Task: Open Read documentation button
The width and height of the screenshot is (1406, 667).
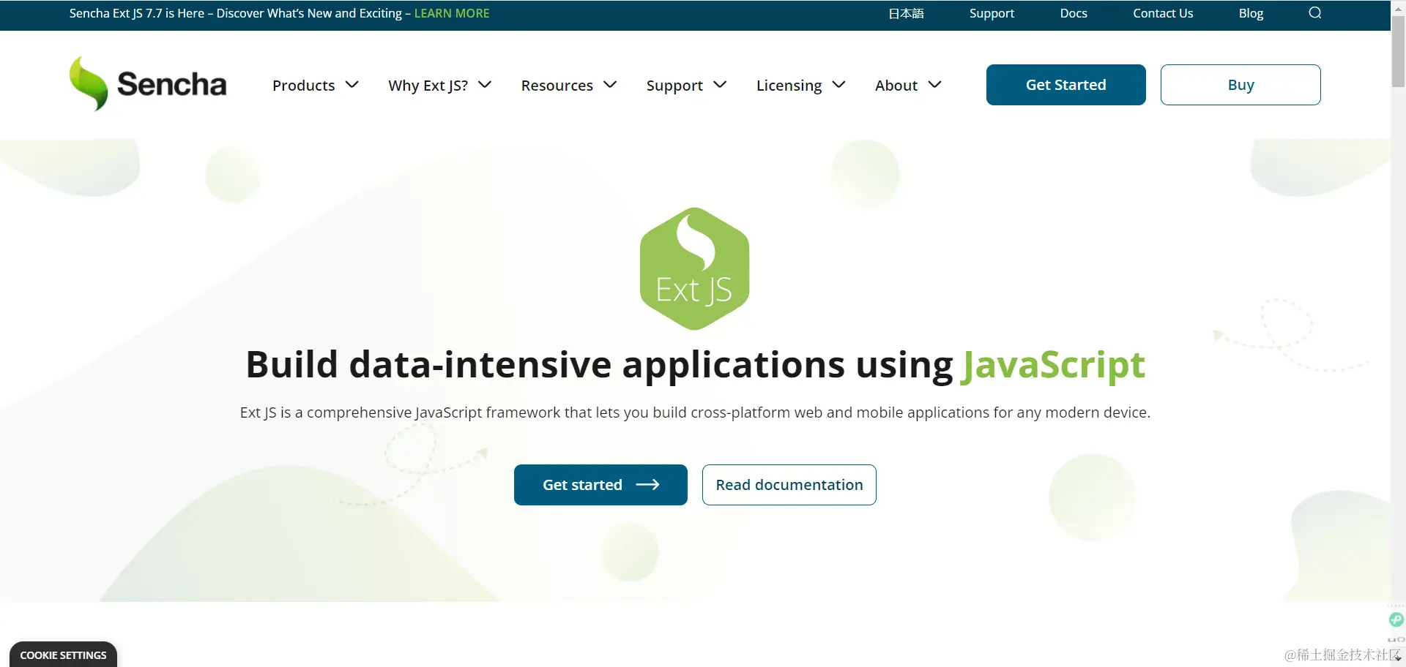Action: (x=789, y=485)
